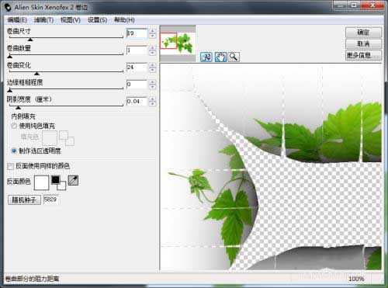Click the fill color swap squares icon

coord(67,138)
